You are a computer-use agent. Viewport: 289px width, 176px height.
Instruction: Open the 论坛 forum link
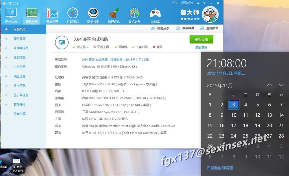click(175, 3)
